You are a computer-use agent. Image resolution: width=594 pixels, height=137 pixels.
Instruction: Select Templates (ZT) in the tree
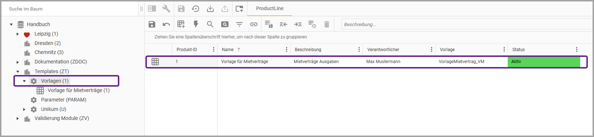point(51,71)
